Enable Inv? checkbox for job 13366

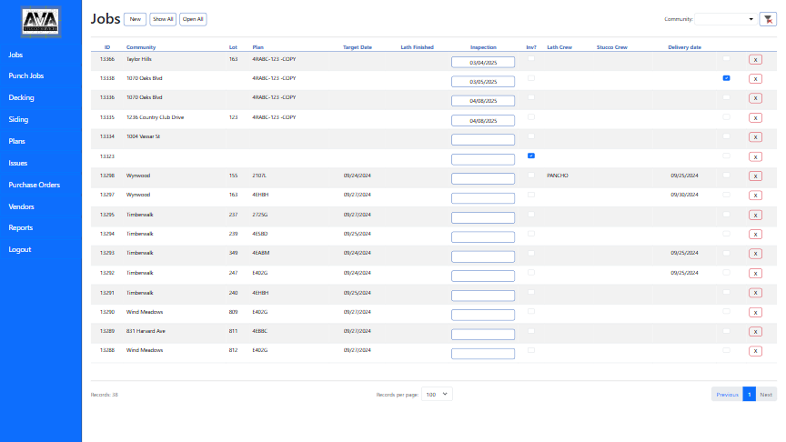[531, 58]
